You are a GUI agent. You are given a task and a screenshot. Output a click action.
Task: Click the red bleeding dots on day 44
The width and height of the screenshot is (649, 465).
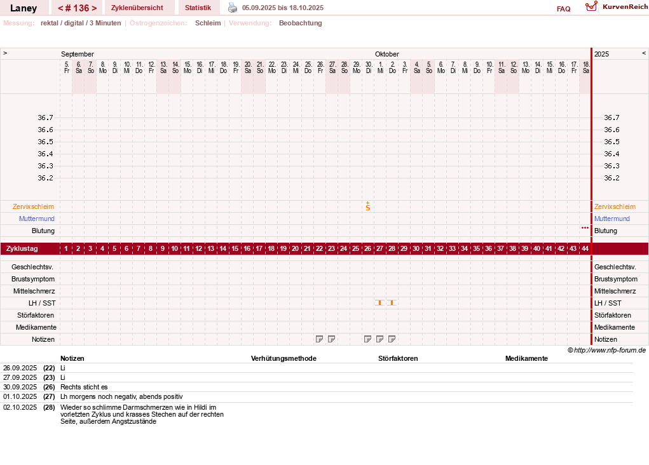pyautogui.click(x=585, y=228)
